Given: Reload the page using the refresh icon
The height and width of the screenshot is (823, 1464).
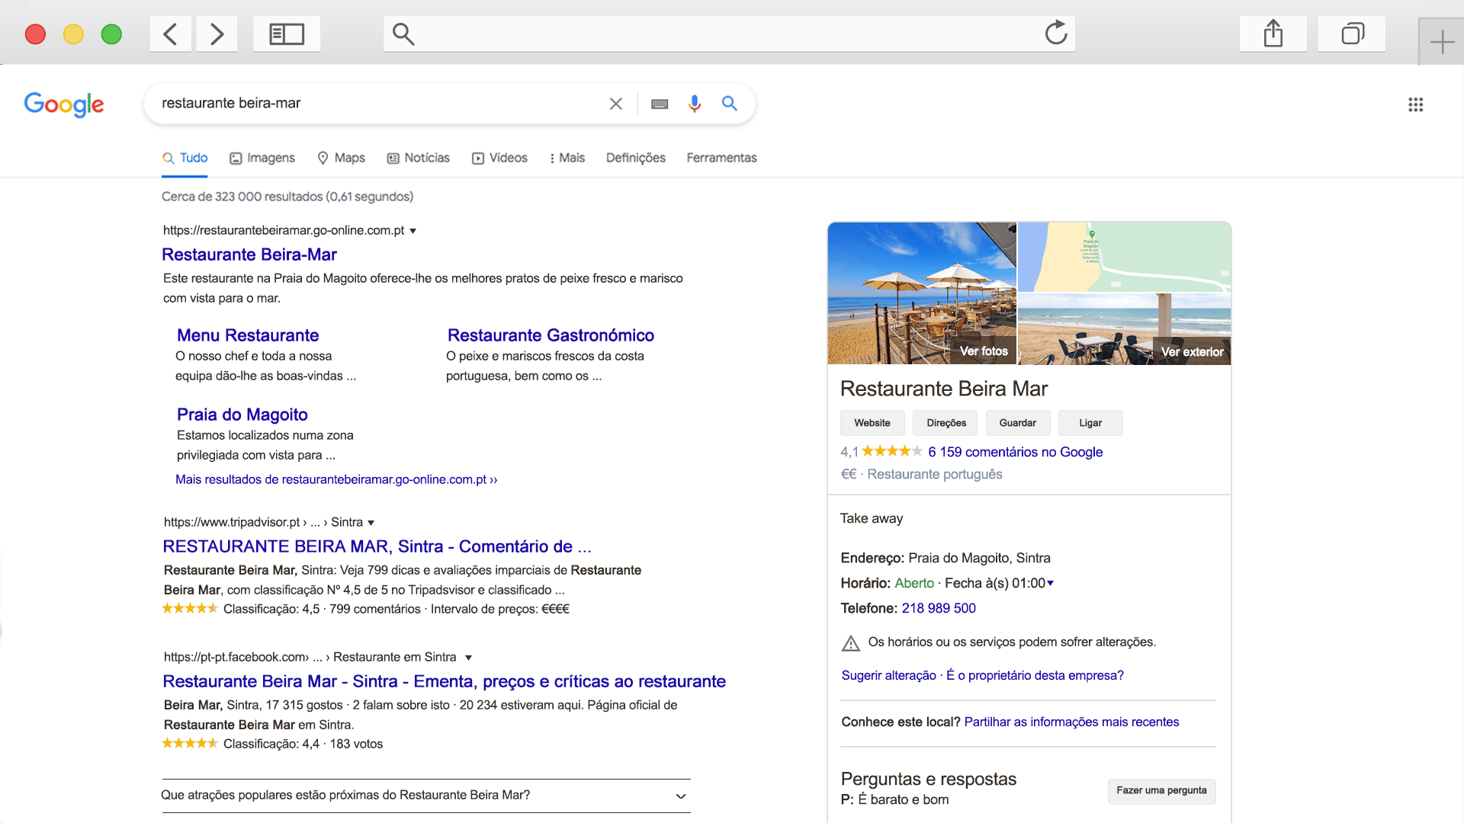Looking at the screenshot, I should pyautogui.click(x=1055, y=33).
